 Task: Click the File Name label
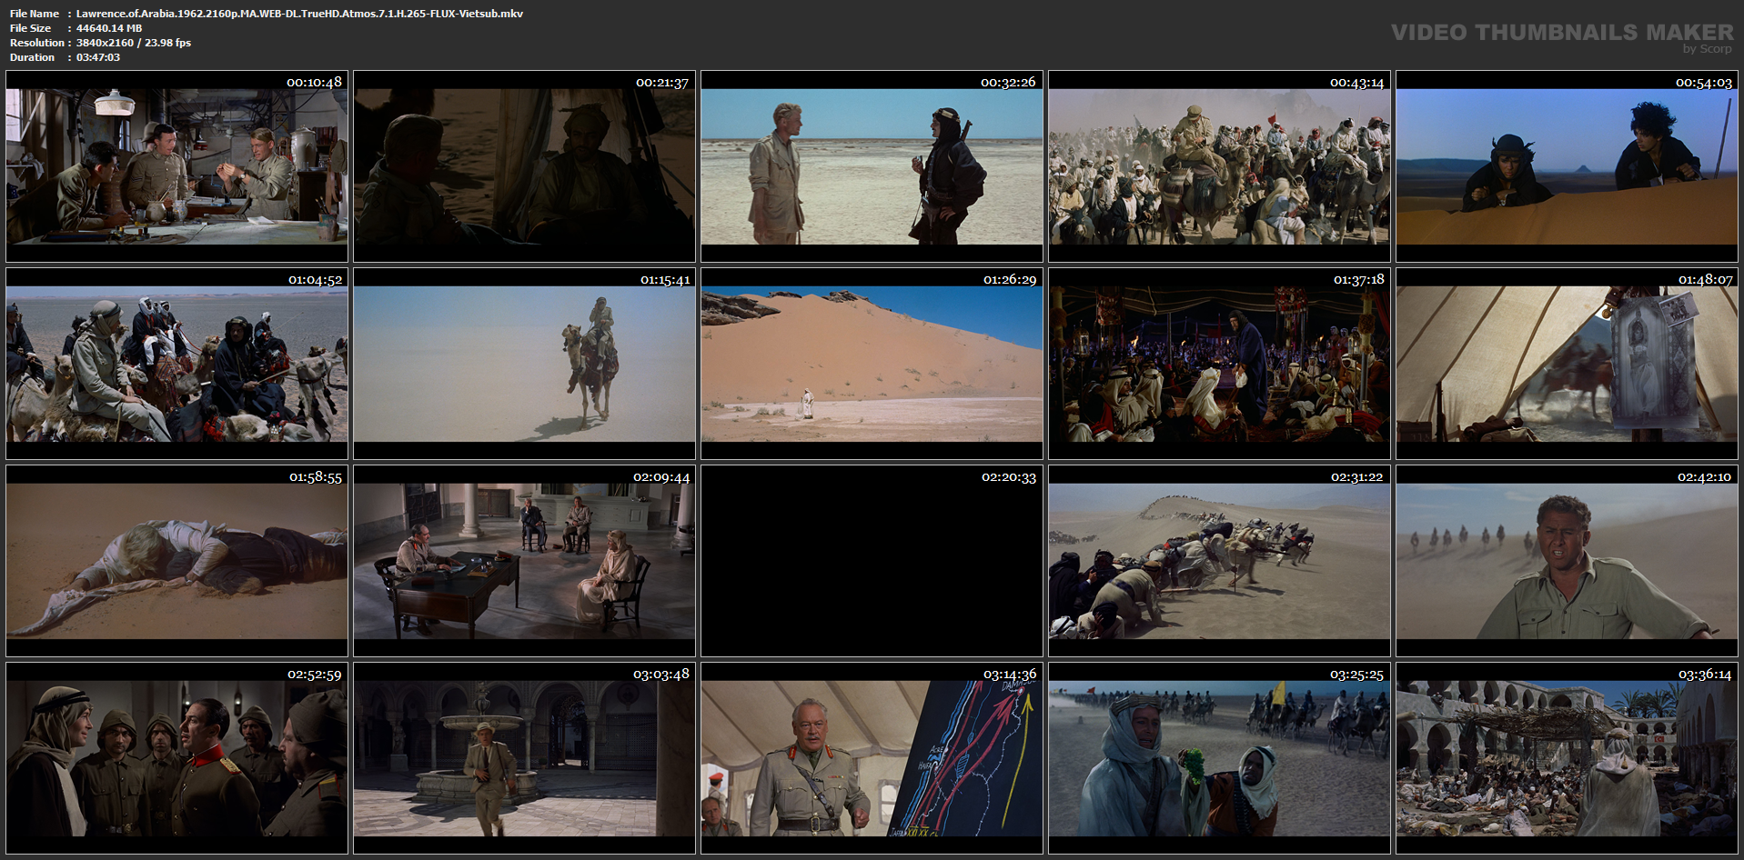click(x=35, y=14)
